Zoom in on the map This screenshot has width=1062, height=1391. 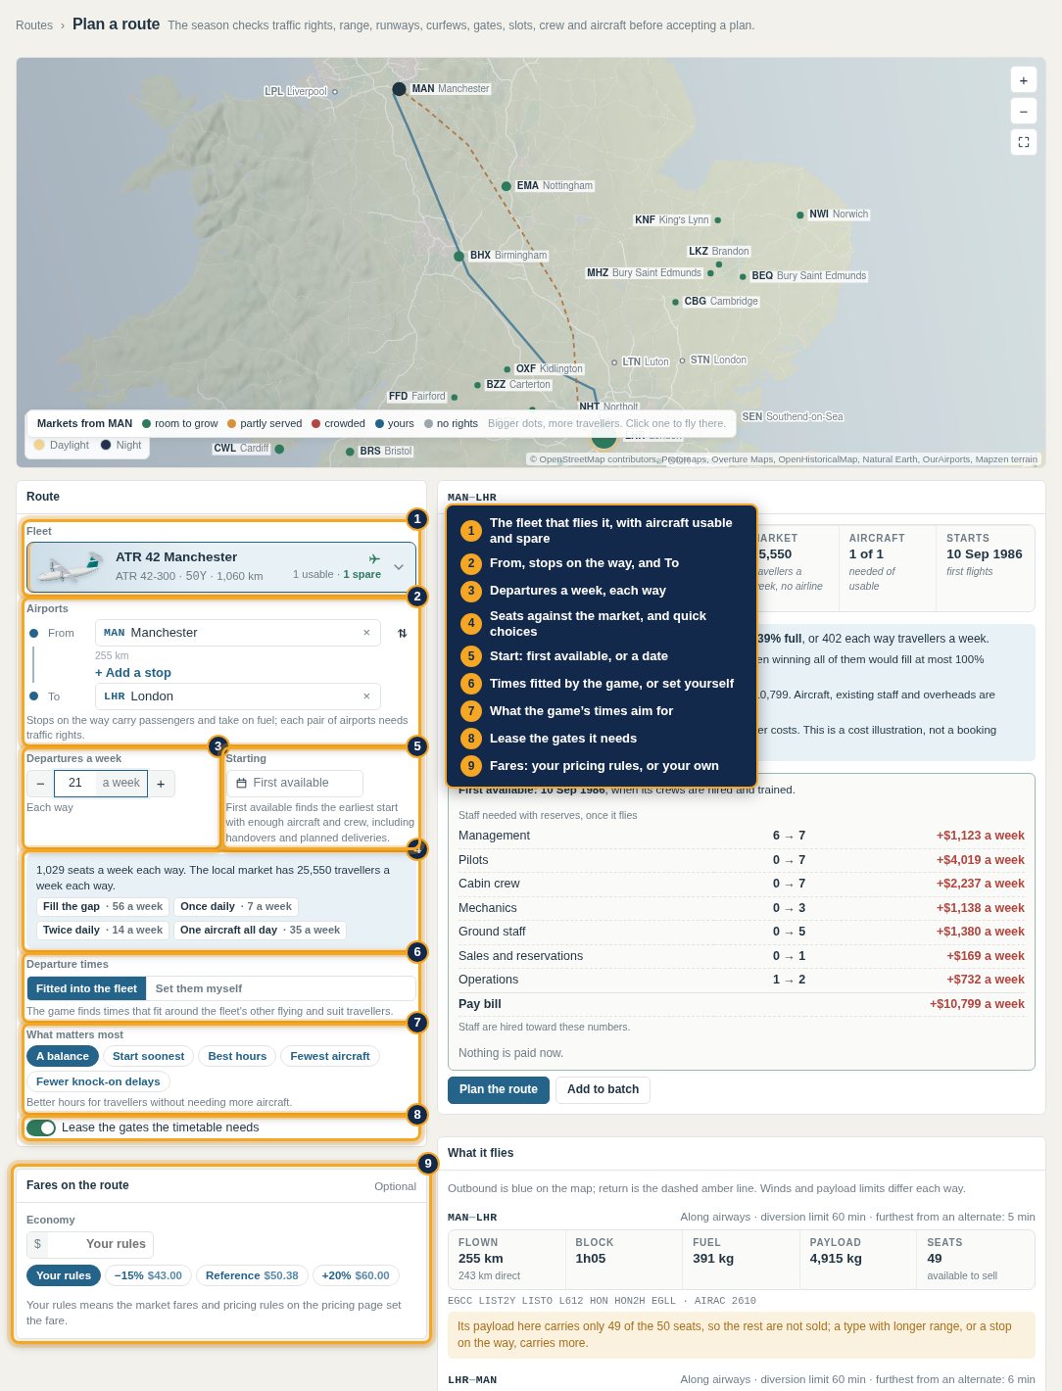coord(1023,80)
